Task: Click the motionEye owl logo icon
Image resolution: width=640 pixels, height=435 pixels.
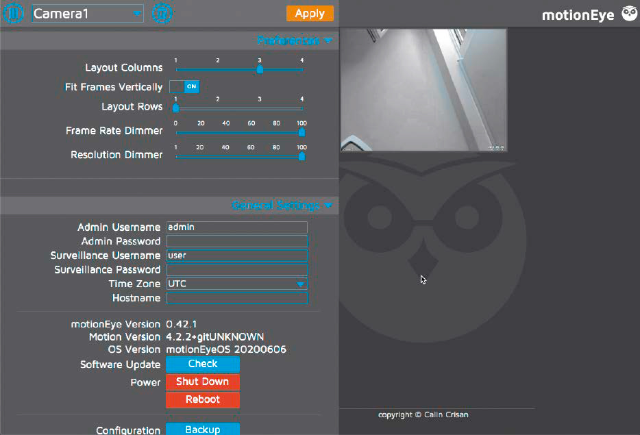Action: [630, 13]
